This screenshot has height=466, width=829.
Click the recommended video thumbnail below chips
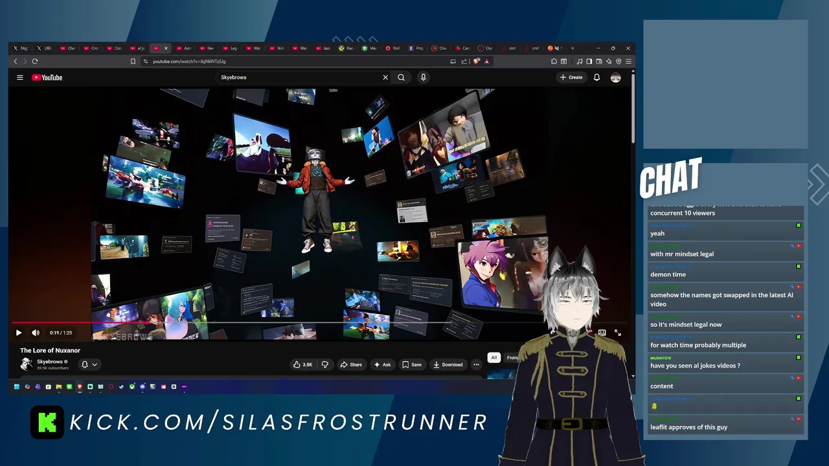point(502,373)
